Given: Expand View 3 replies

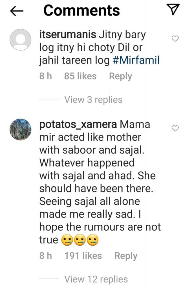Looking at the screenshot, I should tap(93, 100).
